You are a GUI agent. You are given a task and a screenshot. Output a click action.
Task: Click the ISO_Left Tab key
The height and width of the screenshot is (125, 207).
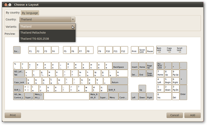click(19, 73)
